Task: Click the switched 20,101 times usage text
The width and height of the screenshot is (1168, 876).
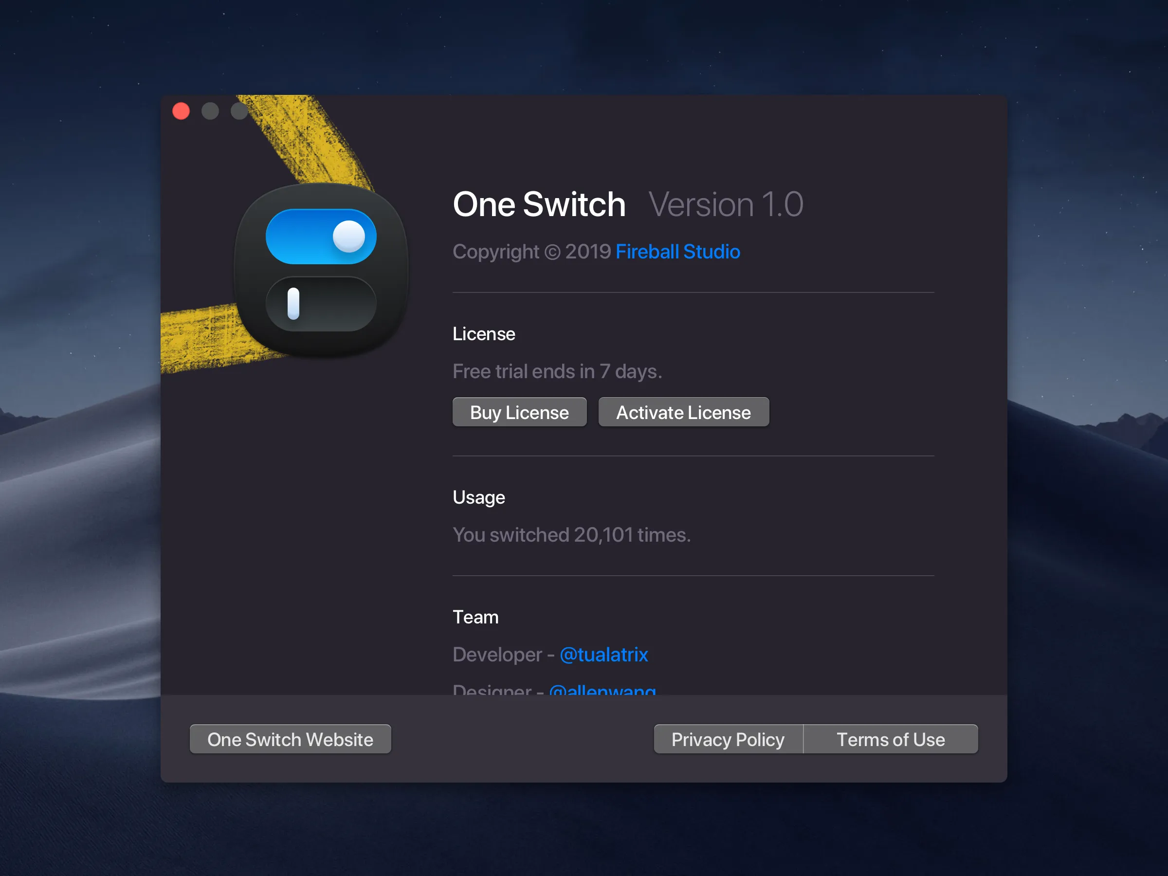Action: (571, 534)
